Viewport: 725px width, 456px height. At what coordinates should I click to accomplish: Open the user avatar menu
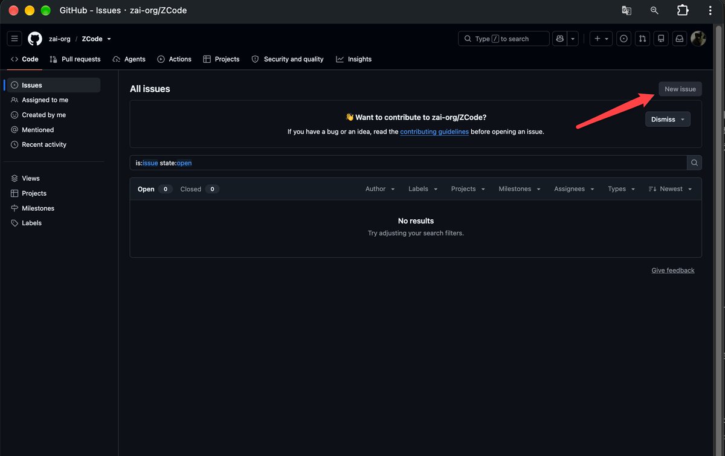[698, 39]
